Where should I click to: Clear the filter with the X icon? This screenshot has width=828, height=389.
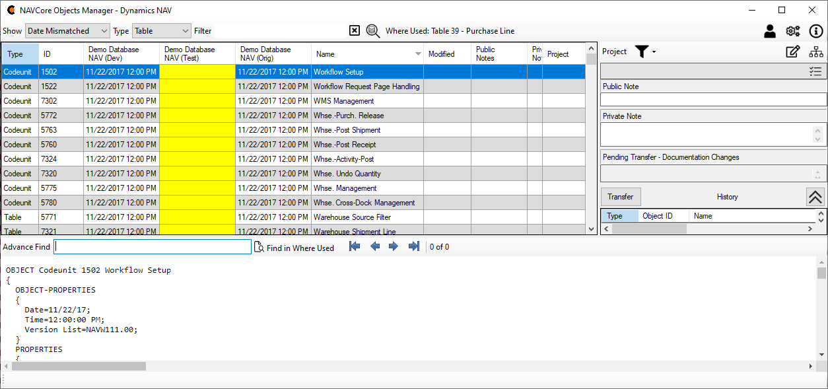pos(355,30)
